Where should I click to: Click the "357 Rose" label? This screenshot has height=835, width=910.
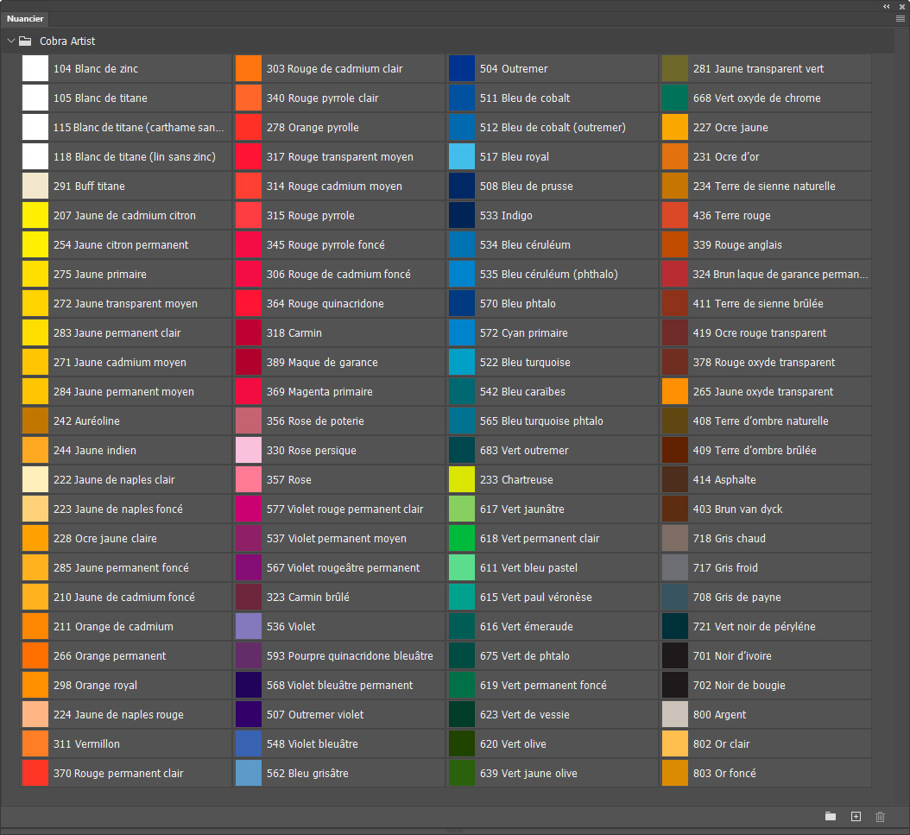click(289, 480)
